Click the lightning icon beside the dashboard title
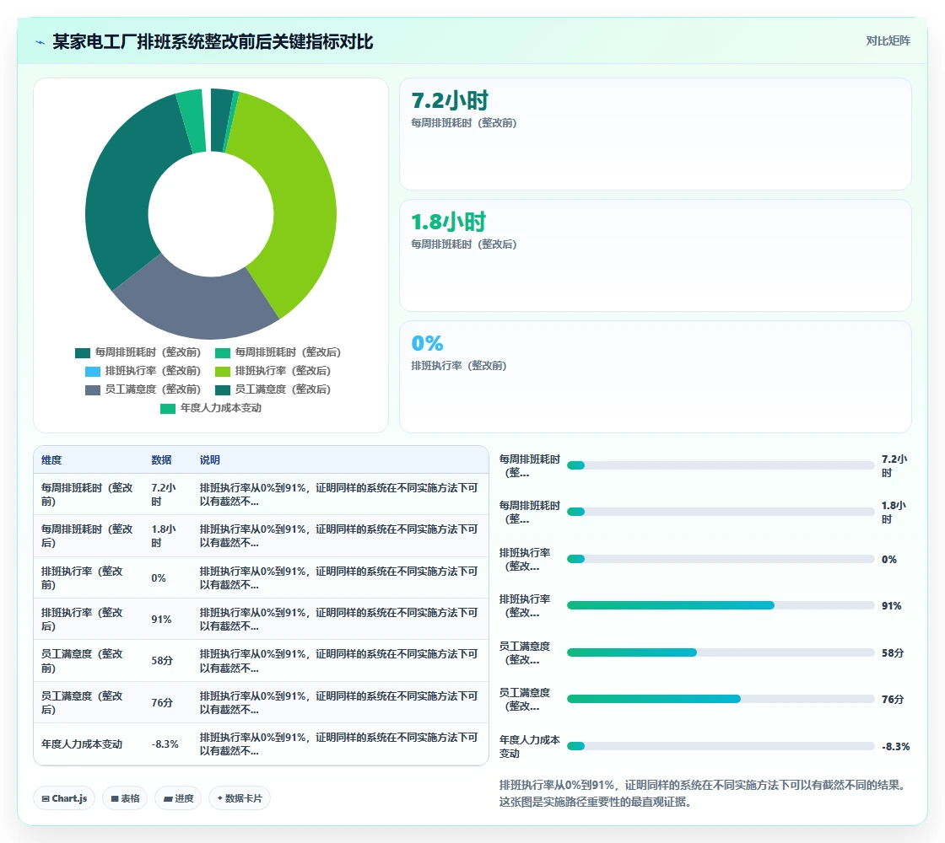 [40, 42]
